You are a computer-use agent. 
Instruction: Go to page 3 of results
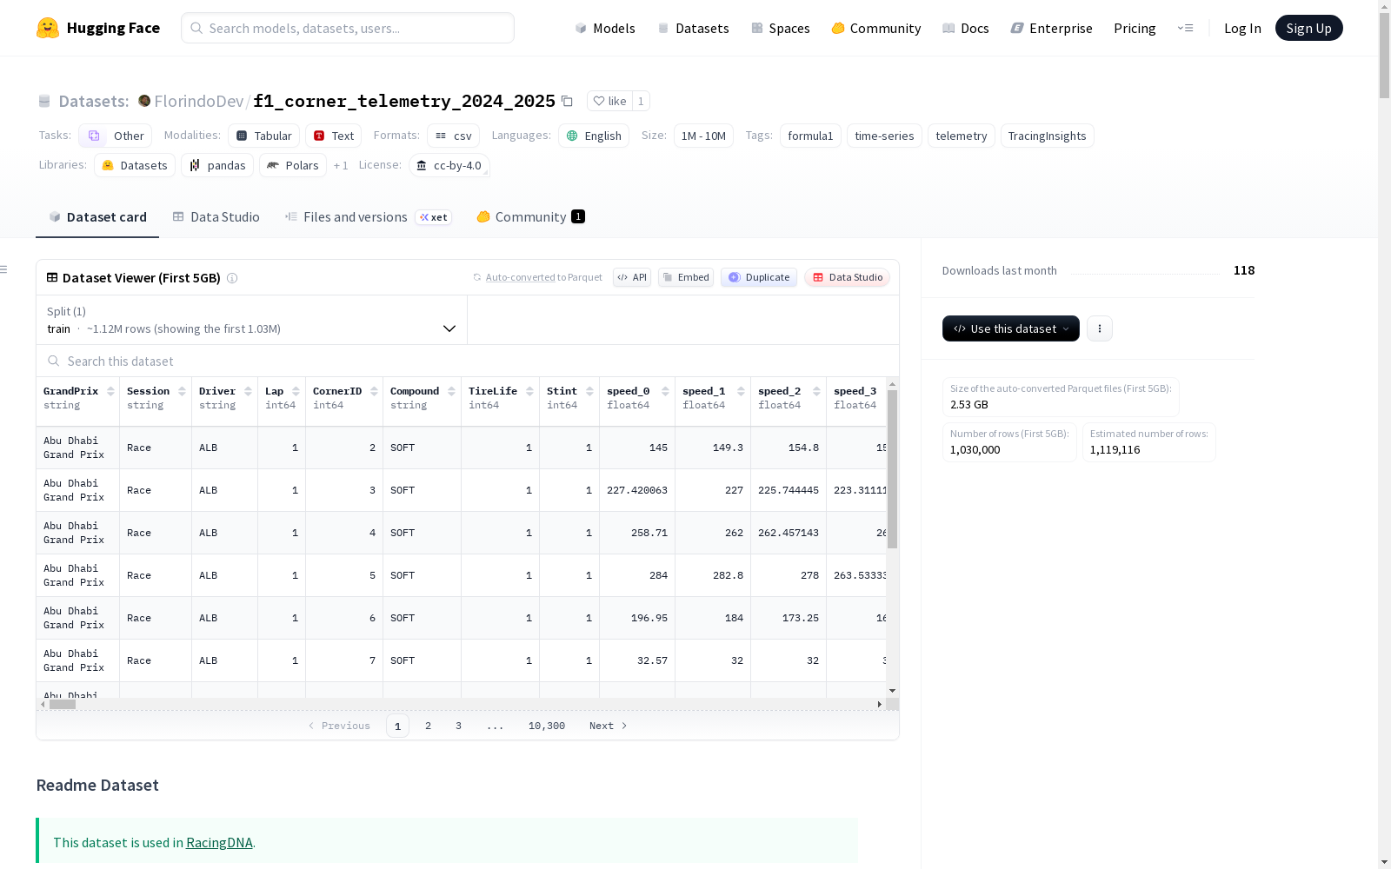click(x=458, y=726)
